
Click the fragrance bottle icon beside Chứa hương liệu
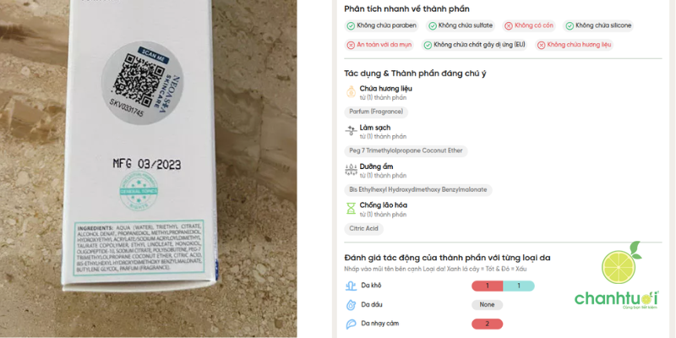tap(351, 92)
